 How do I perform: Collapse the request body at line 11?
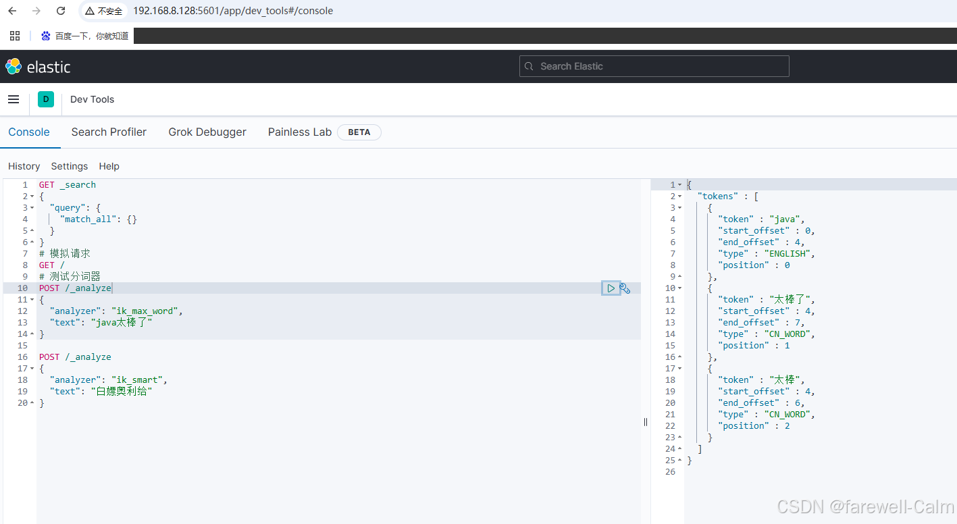(x=32, y=300)
